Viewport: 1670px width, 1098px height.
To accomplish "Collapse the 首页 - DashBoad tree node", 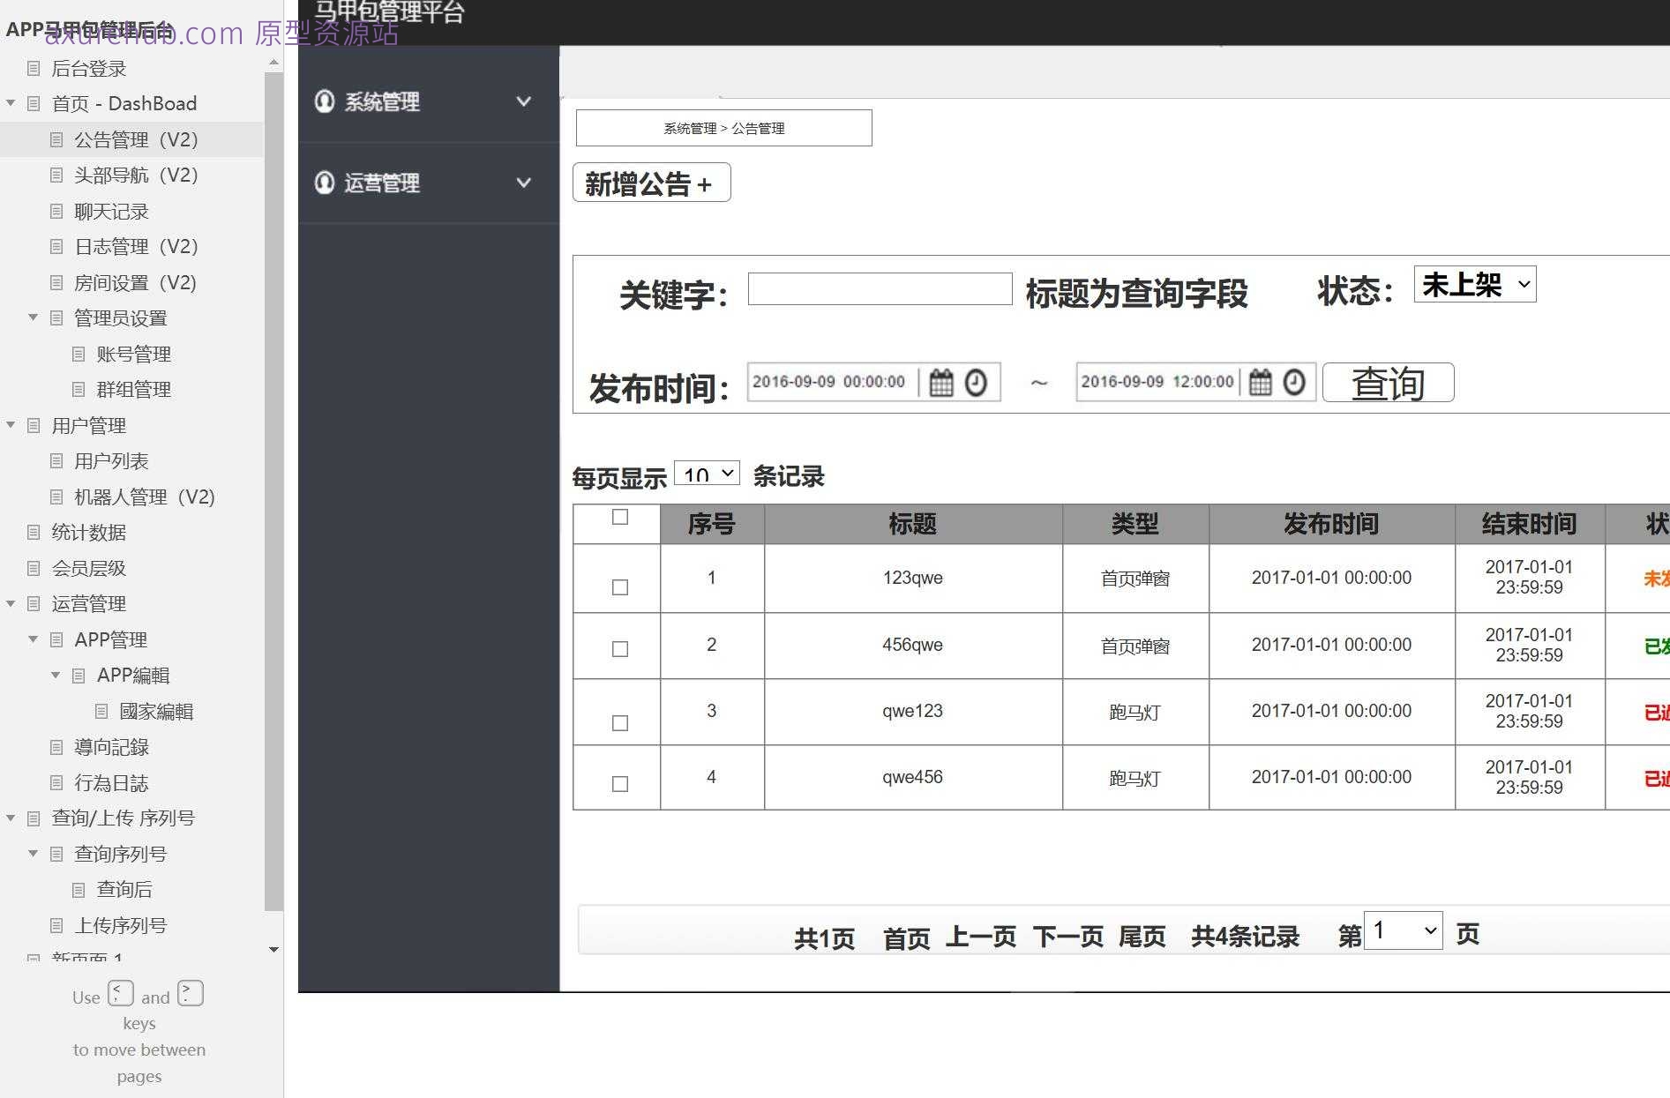I will click(11, 102).
